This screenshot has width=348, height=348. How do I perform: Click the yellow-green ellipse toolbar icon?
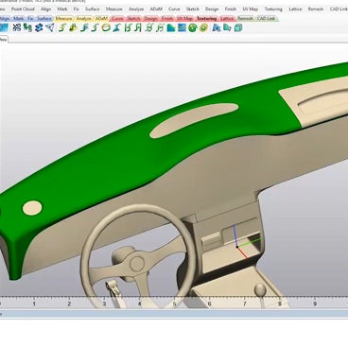tap(106, 27)
